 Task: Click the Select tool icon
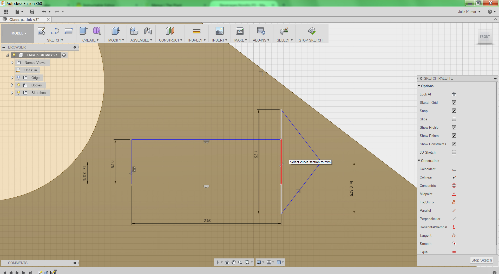[284, 31]
